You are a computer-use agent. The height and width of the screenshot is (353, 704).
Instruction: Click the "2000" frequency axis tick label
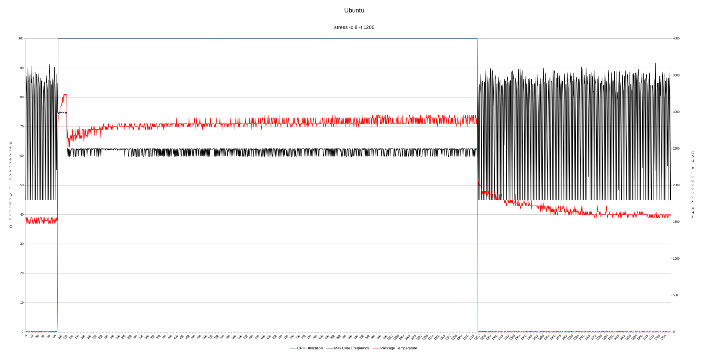tap(676, 185)
